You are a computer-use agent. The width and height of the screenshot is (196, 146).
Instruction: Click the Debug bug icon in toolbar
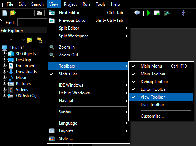point(167,13)
